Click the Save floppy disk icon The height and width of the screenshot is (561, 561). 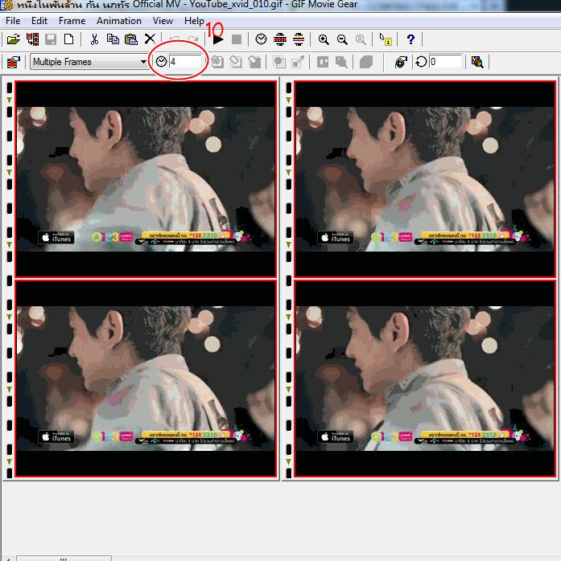pos(51,39)
